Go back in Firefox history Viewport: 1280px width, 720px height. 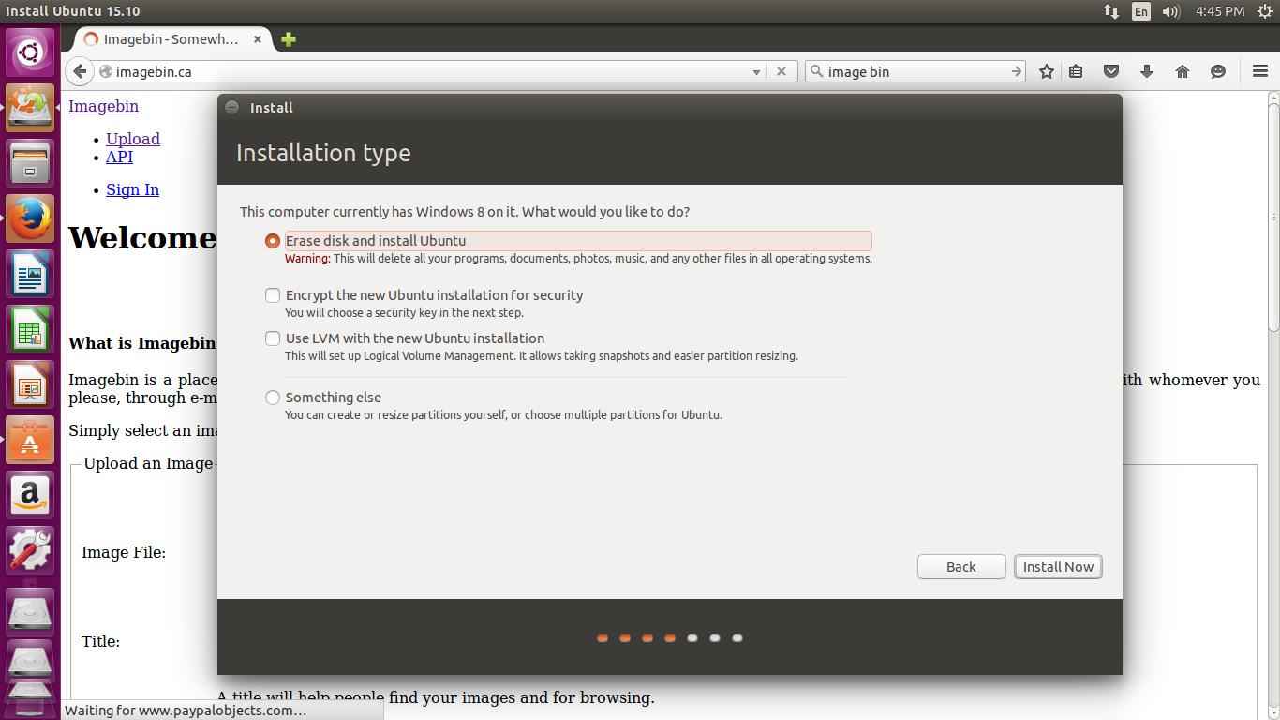pos(81,71)
